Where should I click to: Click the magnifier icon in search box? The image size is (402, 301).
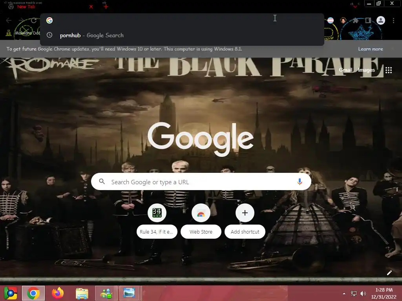tap(102, 181)
